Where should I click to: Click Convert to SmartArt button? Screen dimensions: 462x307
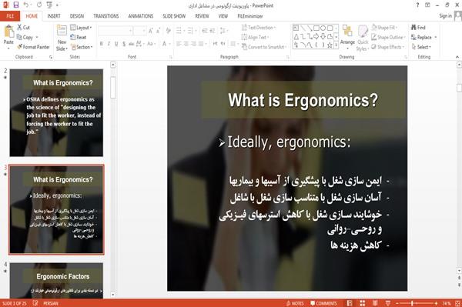tap(263, 47)
